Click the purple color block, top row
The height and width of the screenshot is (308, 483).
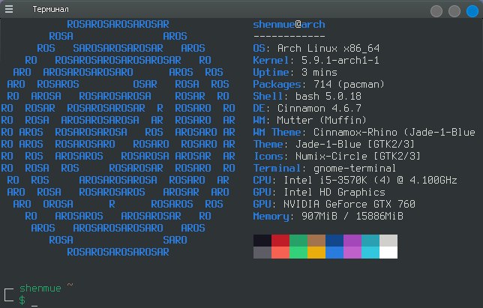352,241
